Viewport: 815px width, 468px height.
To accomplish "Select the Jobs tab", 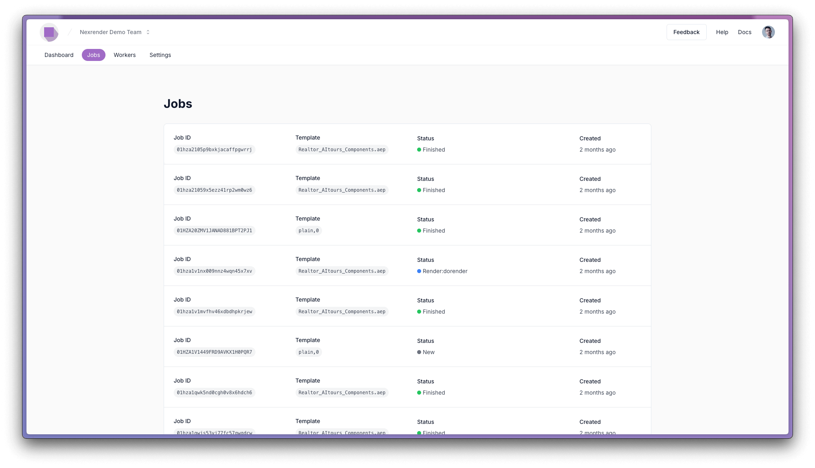I will click(93, 55).
